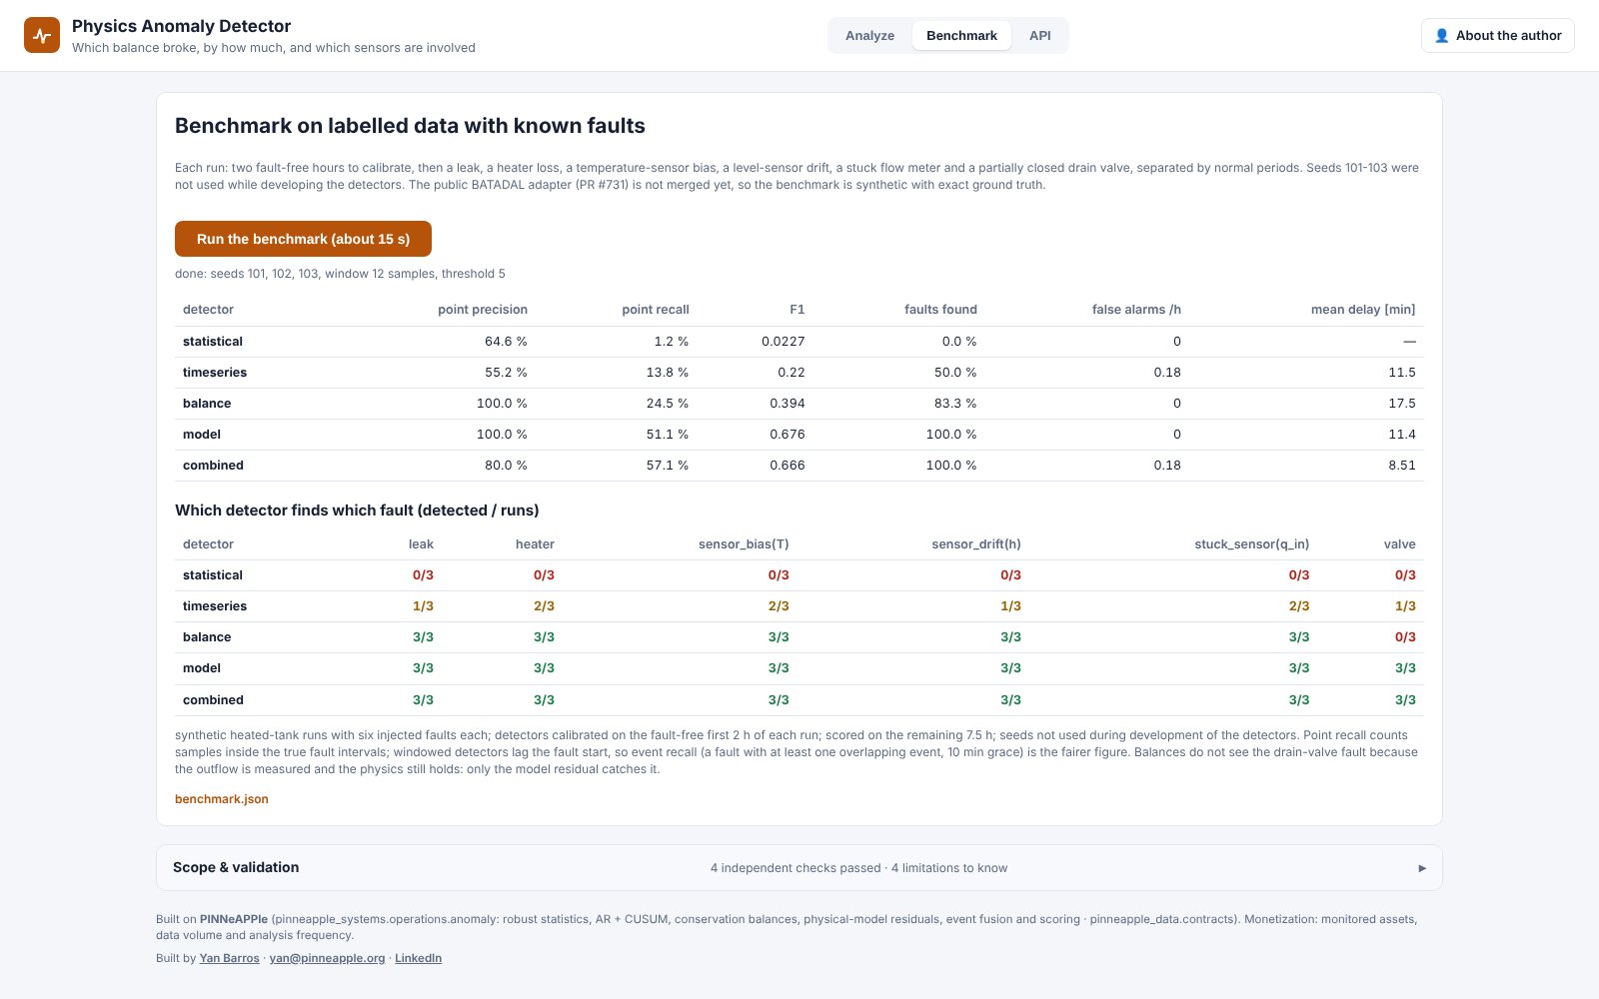Click the yan@pinneapple.org email link

point(327,958)
